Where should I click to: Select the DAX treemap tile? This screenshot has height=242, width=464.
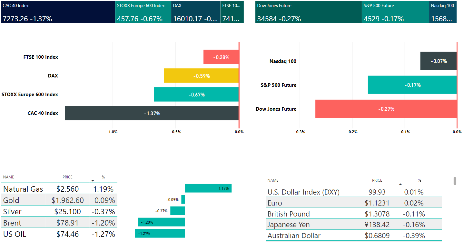(196, 12)
